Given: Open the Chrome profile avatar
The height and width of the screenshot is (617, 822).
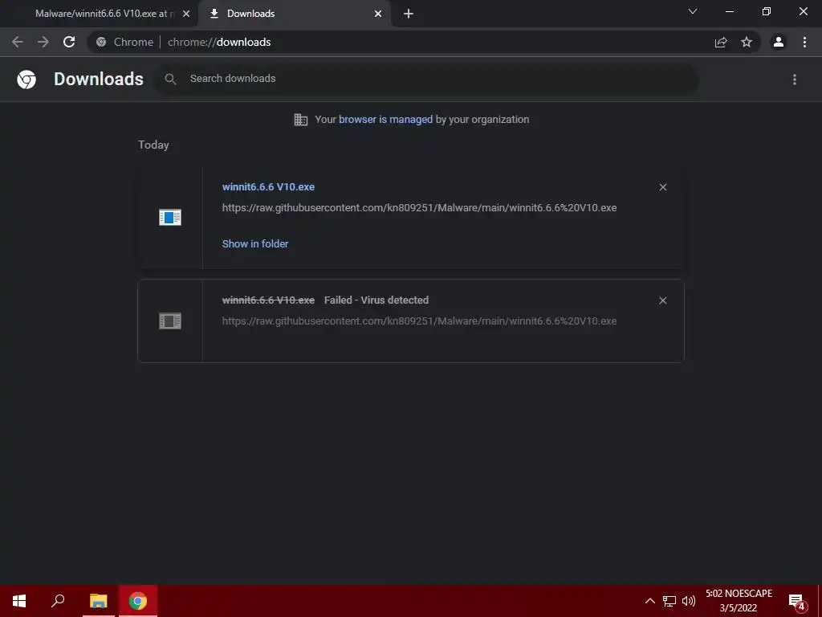Looking at the screenshot, I should [779, 42].
